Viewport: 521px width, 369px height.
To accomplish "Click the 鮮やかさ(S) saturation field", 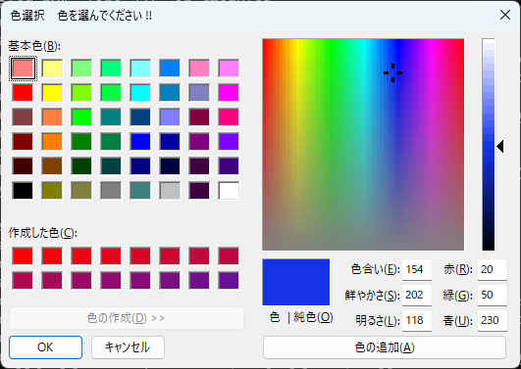I will (417, 295).
